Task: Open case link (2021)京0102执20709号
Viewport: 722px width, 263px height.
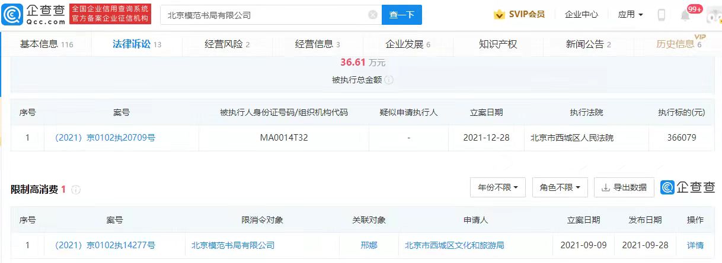Action: (x=105, y=138)
